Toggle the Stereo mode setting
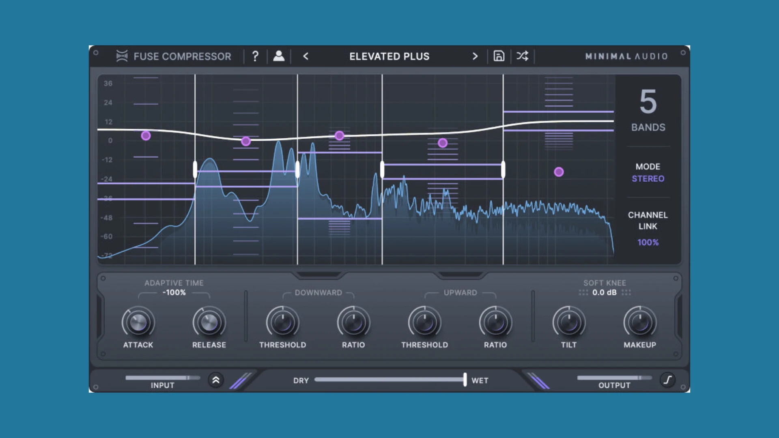Screen dimensions: 779x438 tap(648, 178)
